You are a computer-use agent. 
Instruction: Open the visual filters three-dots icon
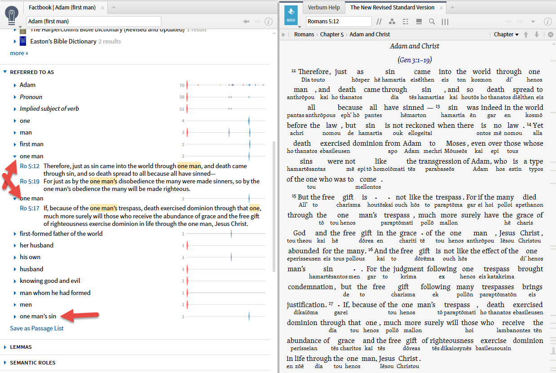point(392,22)
